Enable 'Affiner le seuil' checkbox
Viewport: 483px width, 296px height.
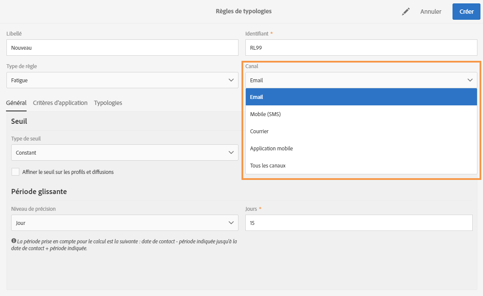click(x=15, y=172)
